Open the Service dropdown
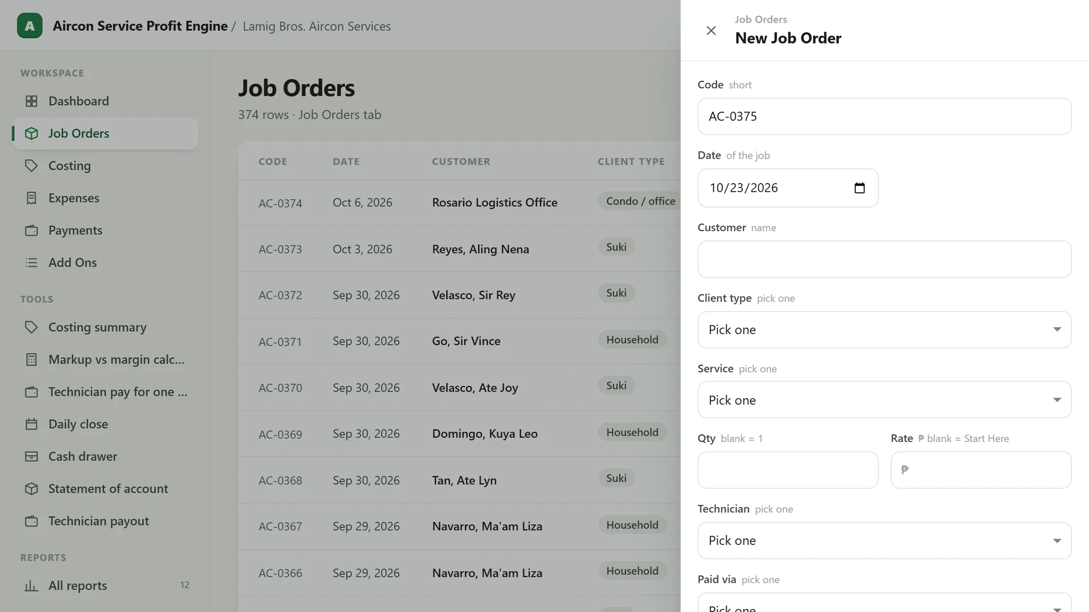 884,400
